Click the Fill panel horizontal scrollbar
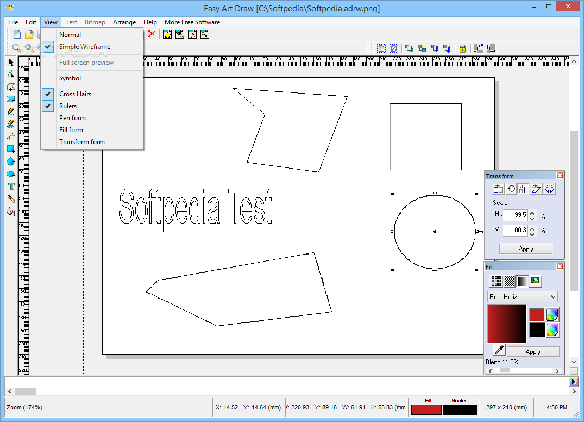The width and height of the screenshot is (584, 422). coord(524,370)
